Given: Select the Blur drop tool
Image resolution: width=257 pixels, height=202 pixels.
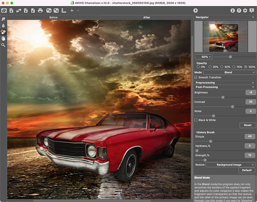Looking at the screenshot, I should click(3, 25).
